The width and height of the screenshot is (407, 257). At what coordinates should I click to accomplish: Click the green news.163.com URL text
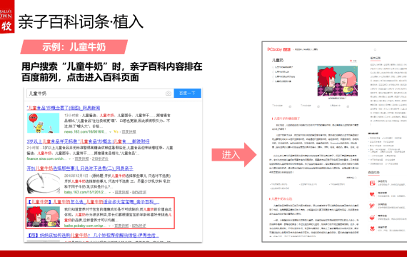tap(85, 131)
